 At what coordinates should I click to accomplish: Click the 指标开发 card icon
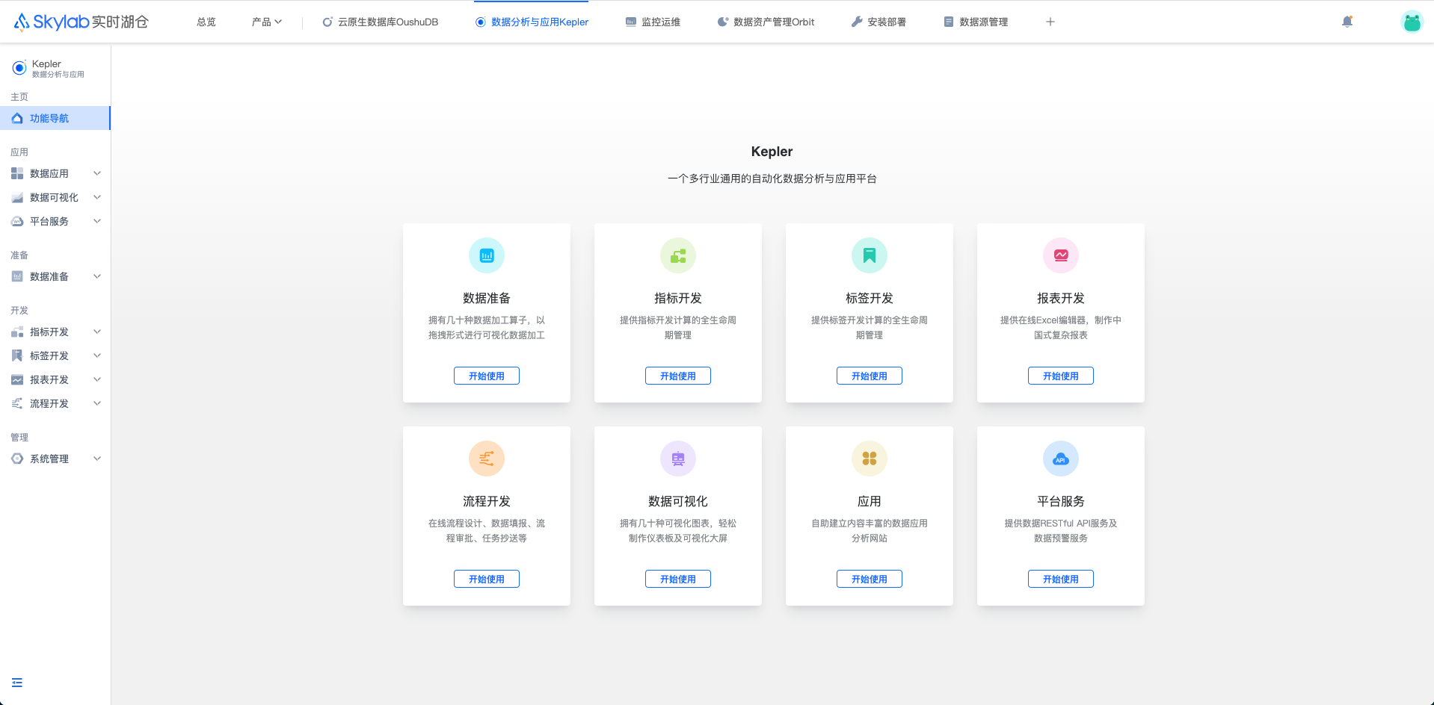click(678, 255)
